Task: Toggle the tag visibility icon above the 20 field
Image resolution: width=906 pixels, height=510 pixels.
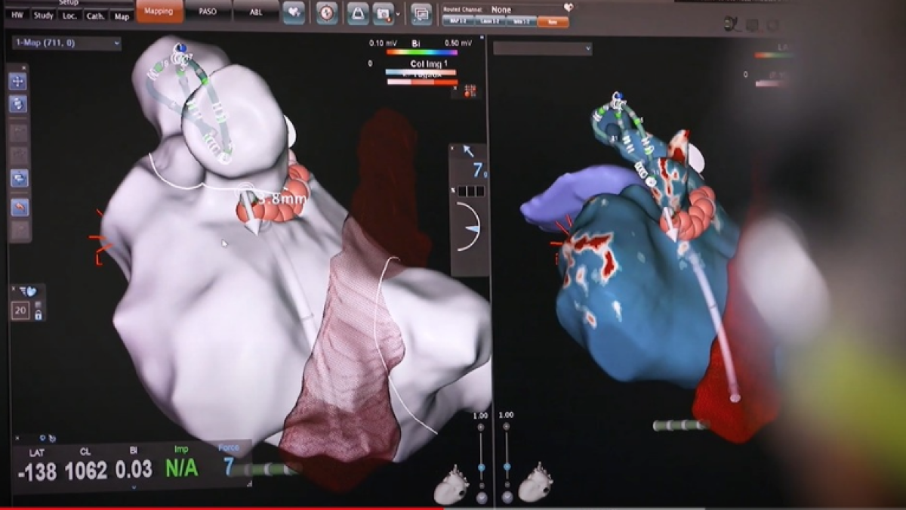Action: (x=30, y=292)
